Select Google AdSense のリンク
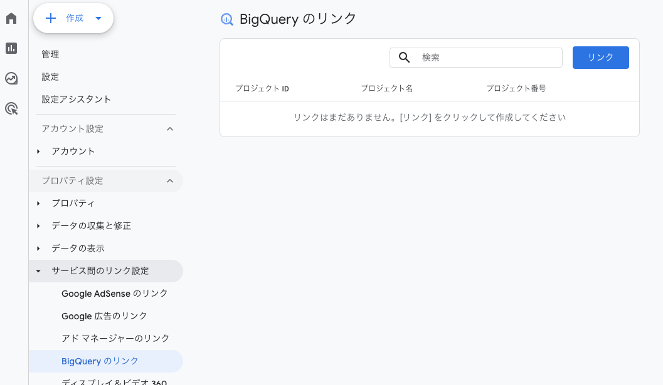The image size is (663, 385). point(115,294)
